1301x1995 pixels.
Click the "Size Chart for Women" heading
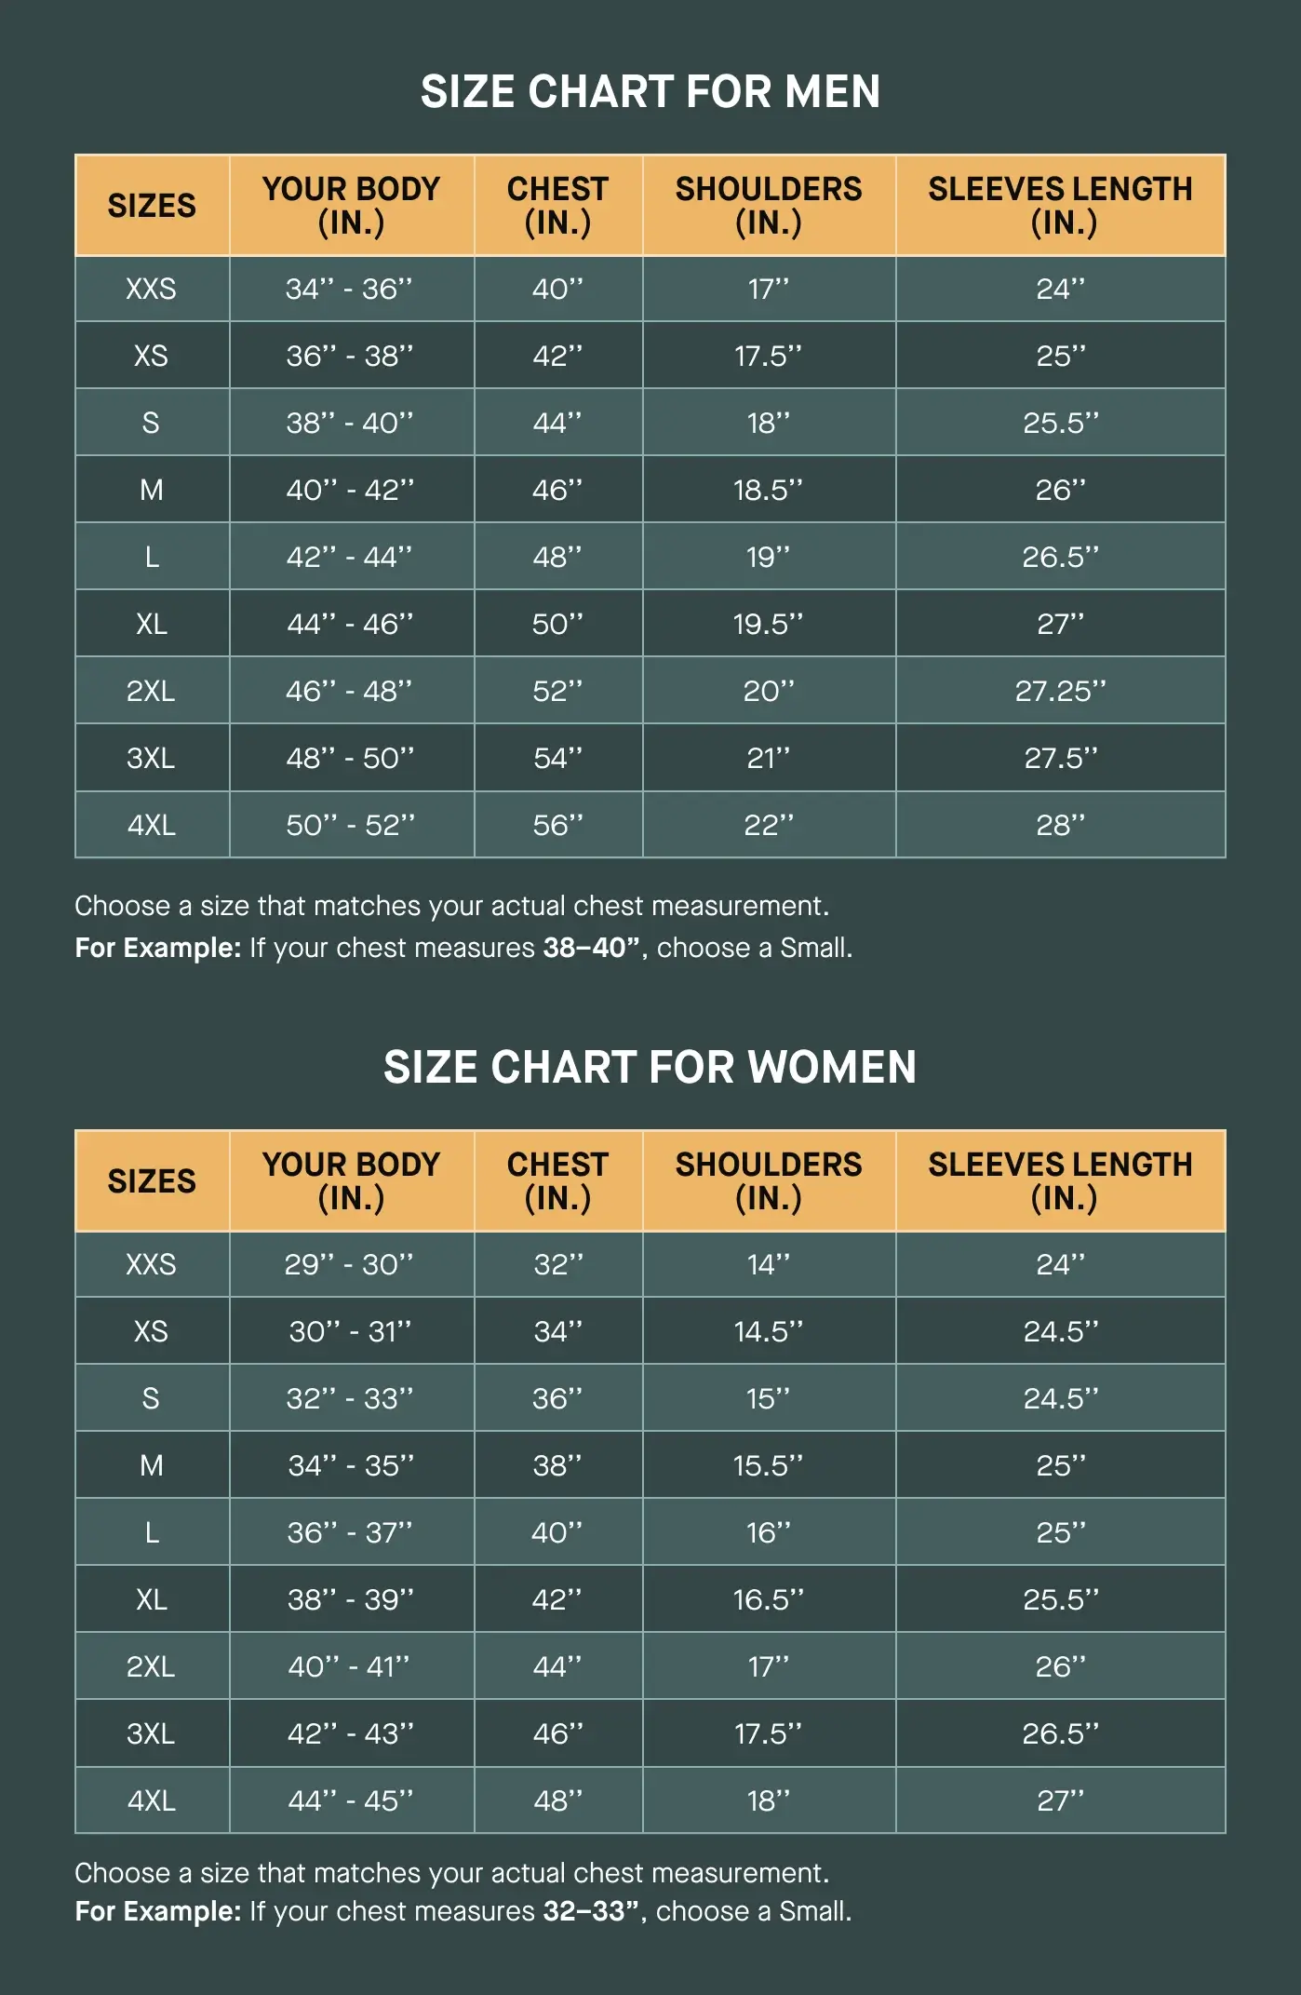pyautogui.click(x=650, y=1067)
